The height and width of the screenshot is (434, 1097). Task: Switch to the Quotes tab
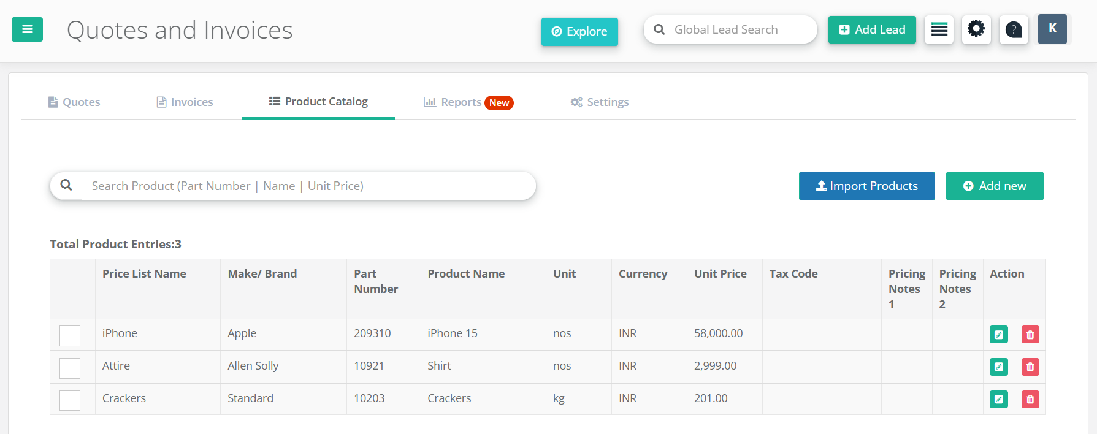(74, 102)
